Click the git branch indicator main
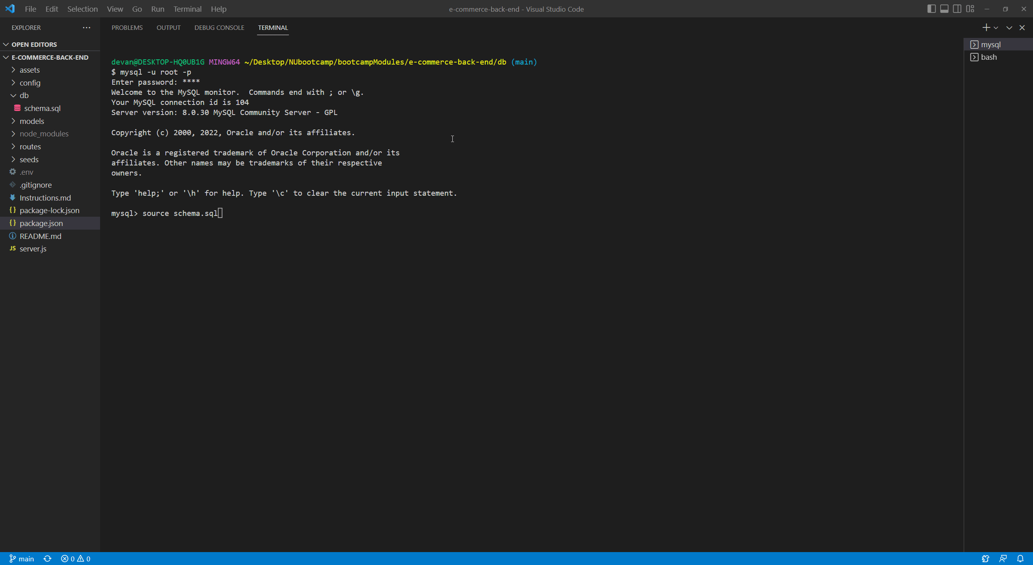This screenshot has width=1033, height=565. coord(20,558)
